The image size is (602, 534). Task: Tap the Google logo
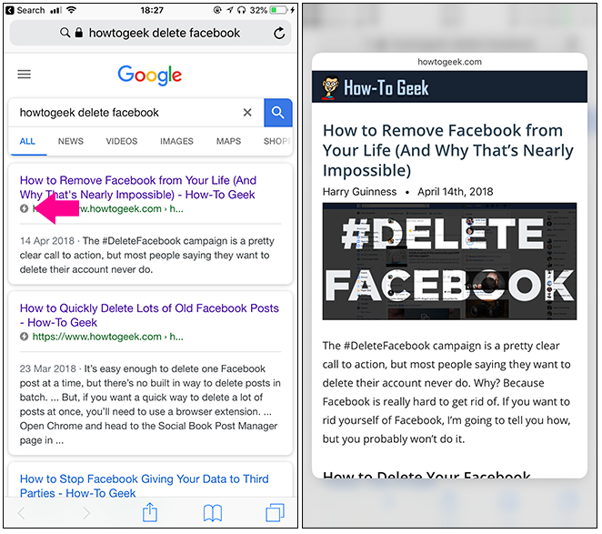coord(150,75)
